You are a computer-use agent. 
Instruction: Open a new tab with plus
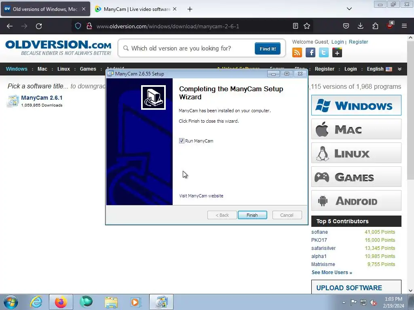[190, 9]
